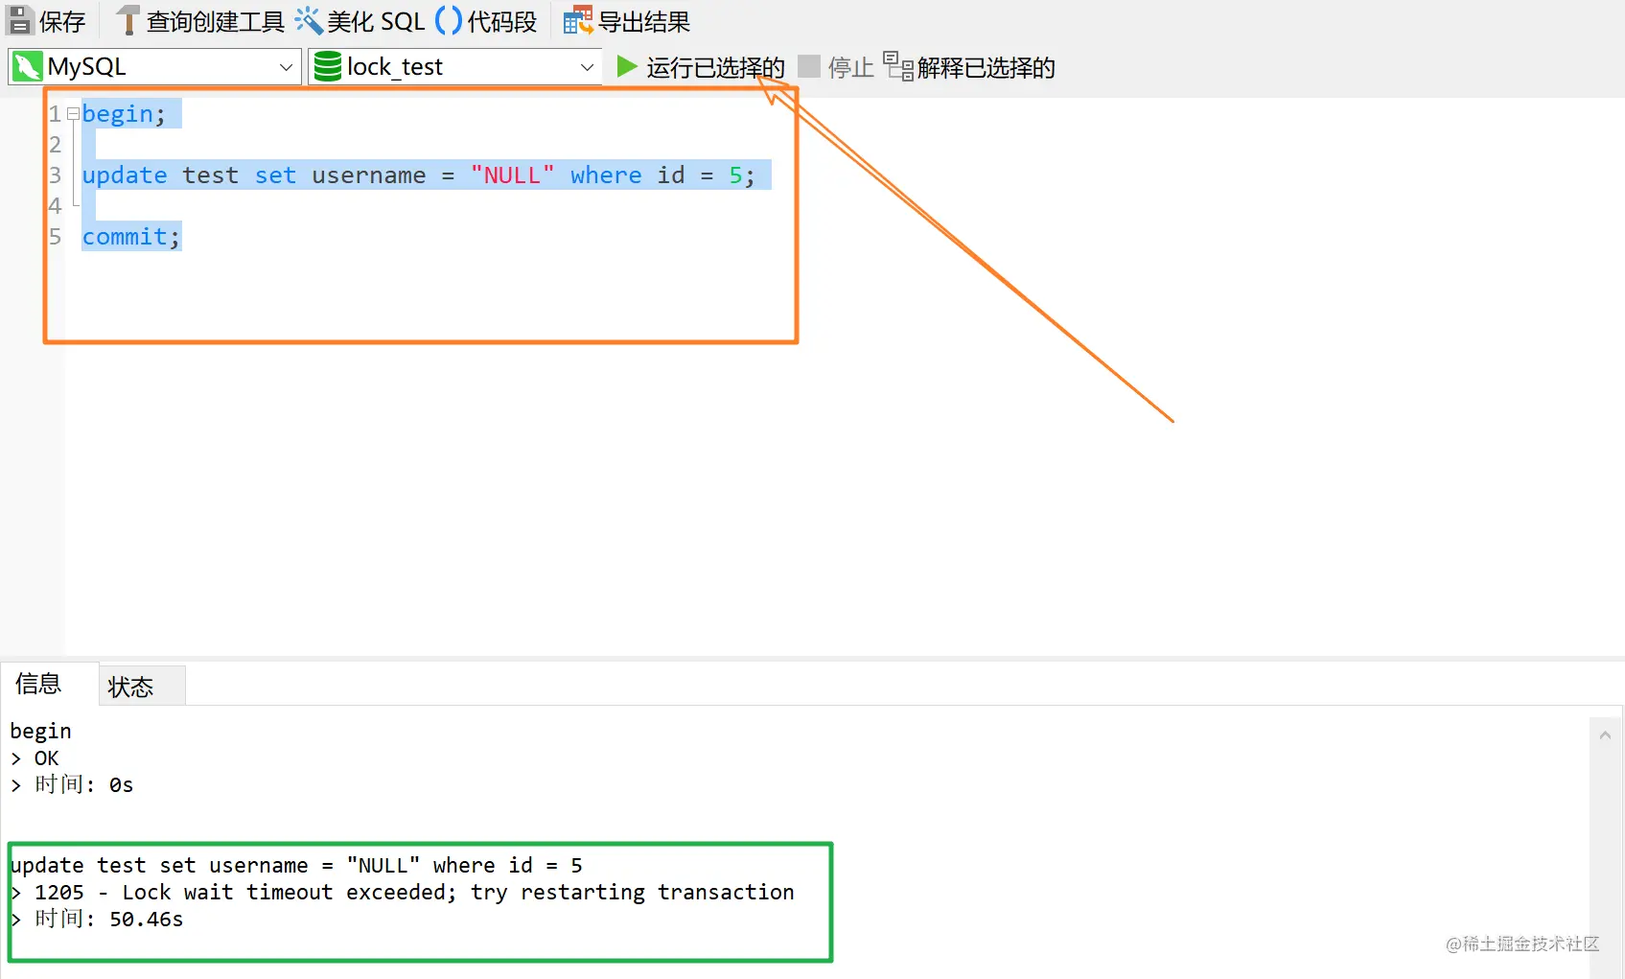Viewport: 1625px width, 979px height.
Task: Click line number 2 in the gutter
Action: pyautogui.click(x=55, y=145)
